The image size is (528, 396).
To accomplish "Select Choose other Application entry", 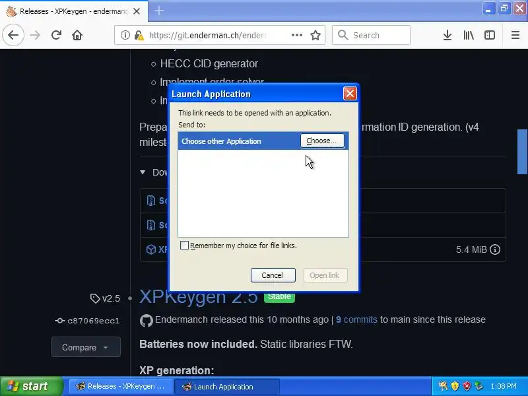I will [263, 141].
